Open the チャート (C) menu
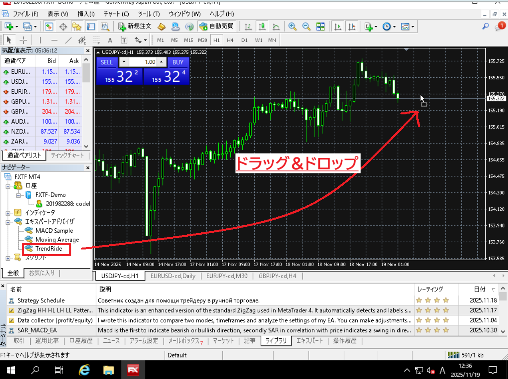Screen dimensions: 508x379 pyautogui.click(x=116, y=14)
